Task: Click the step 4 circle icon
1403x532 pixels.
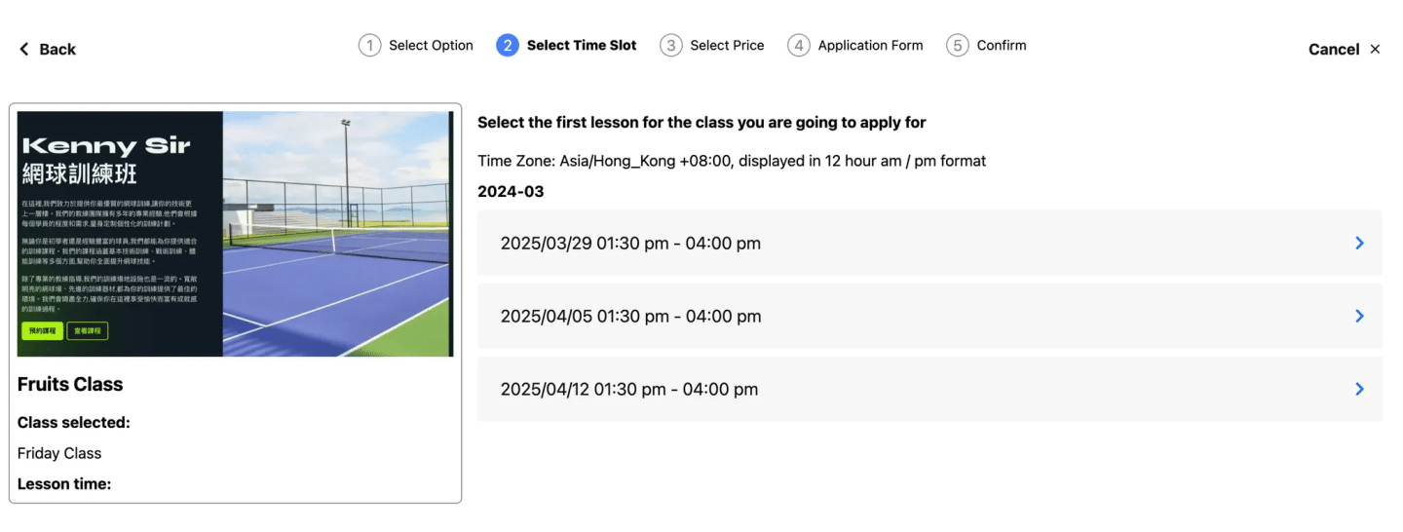Action: pos(799,45)
